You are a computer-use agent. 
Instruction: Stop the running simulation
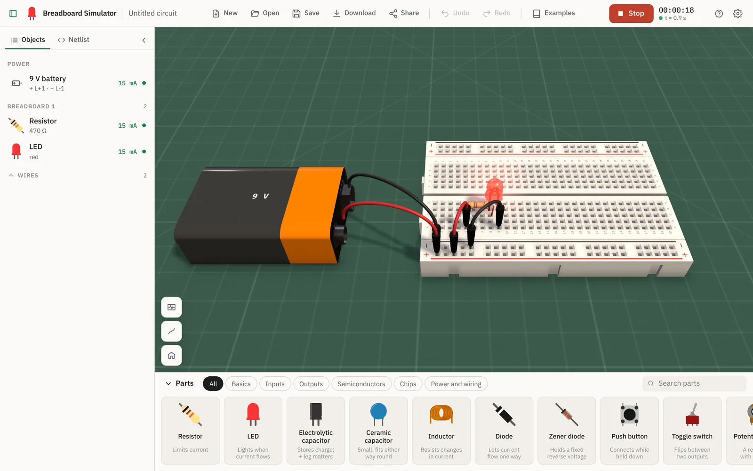(x=631, y=13)
